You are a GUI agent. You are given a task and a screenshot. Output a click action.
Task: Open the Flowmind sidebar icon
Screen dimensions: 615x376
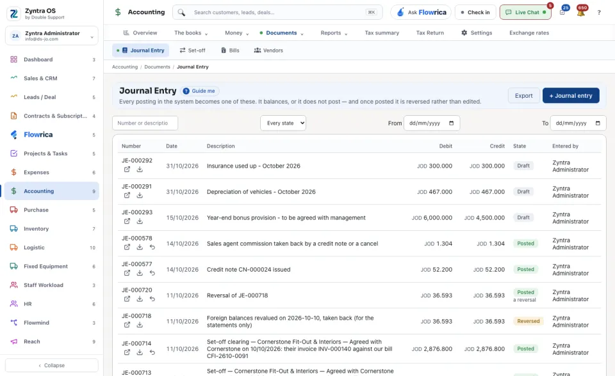click(x=13, y=323)
